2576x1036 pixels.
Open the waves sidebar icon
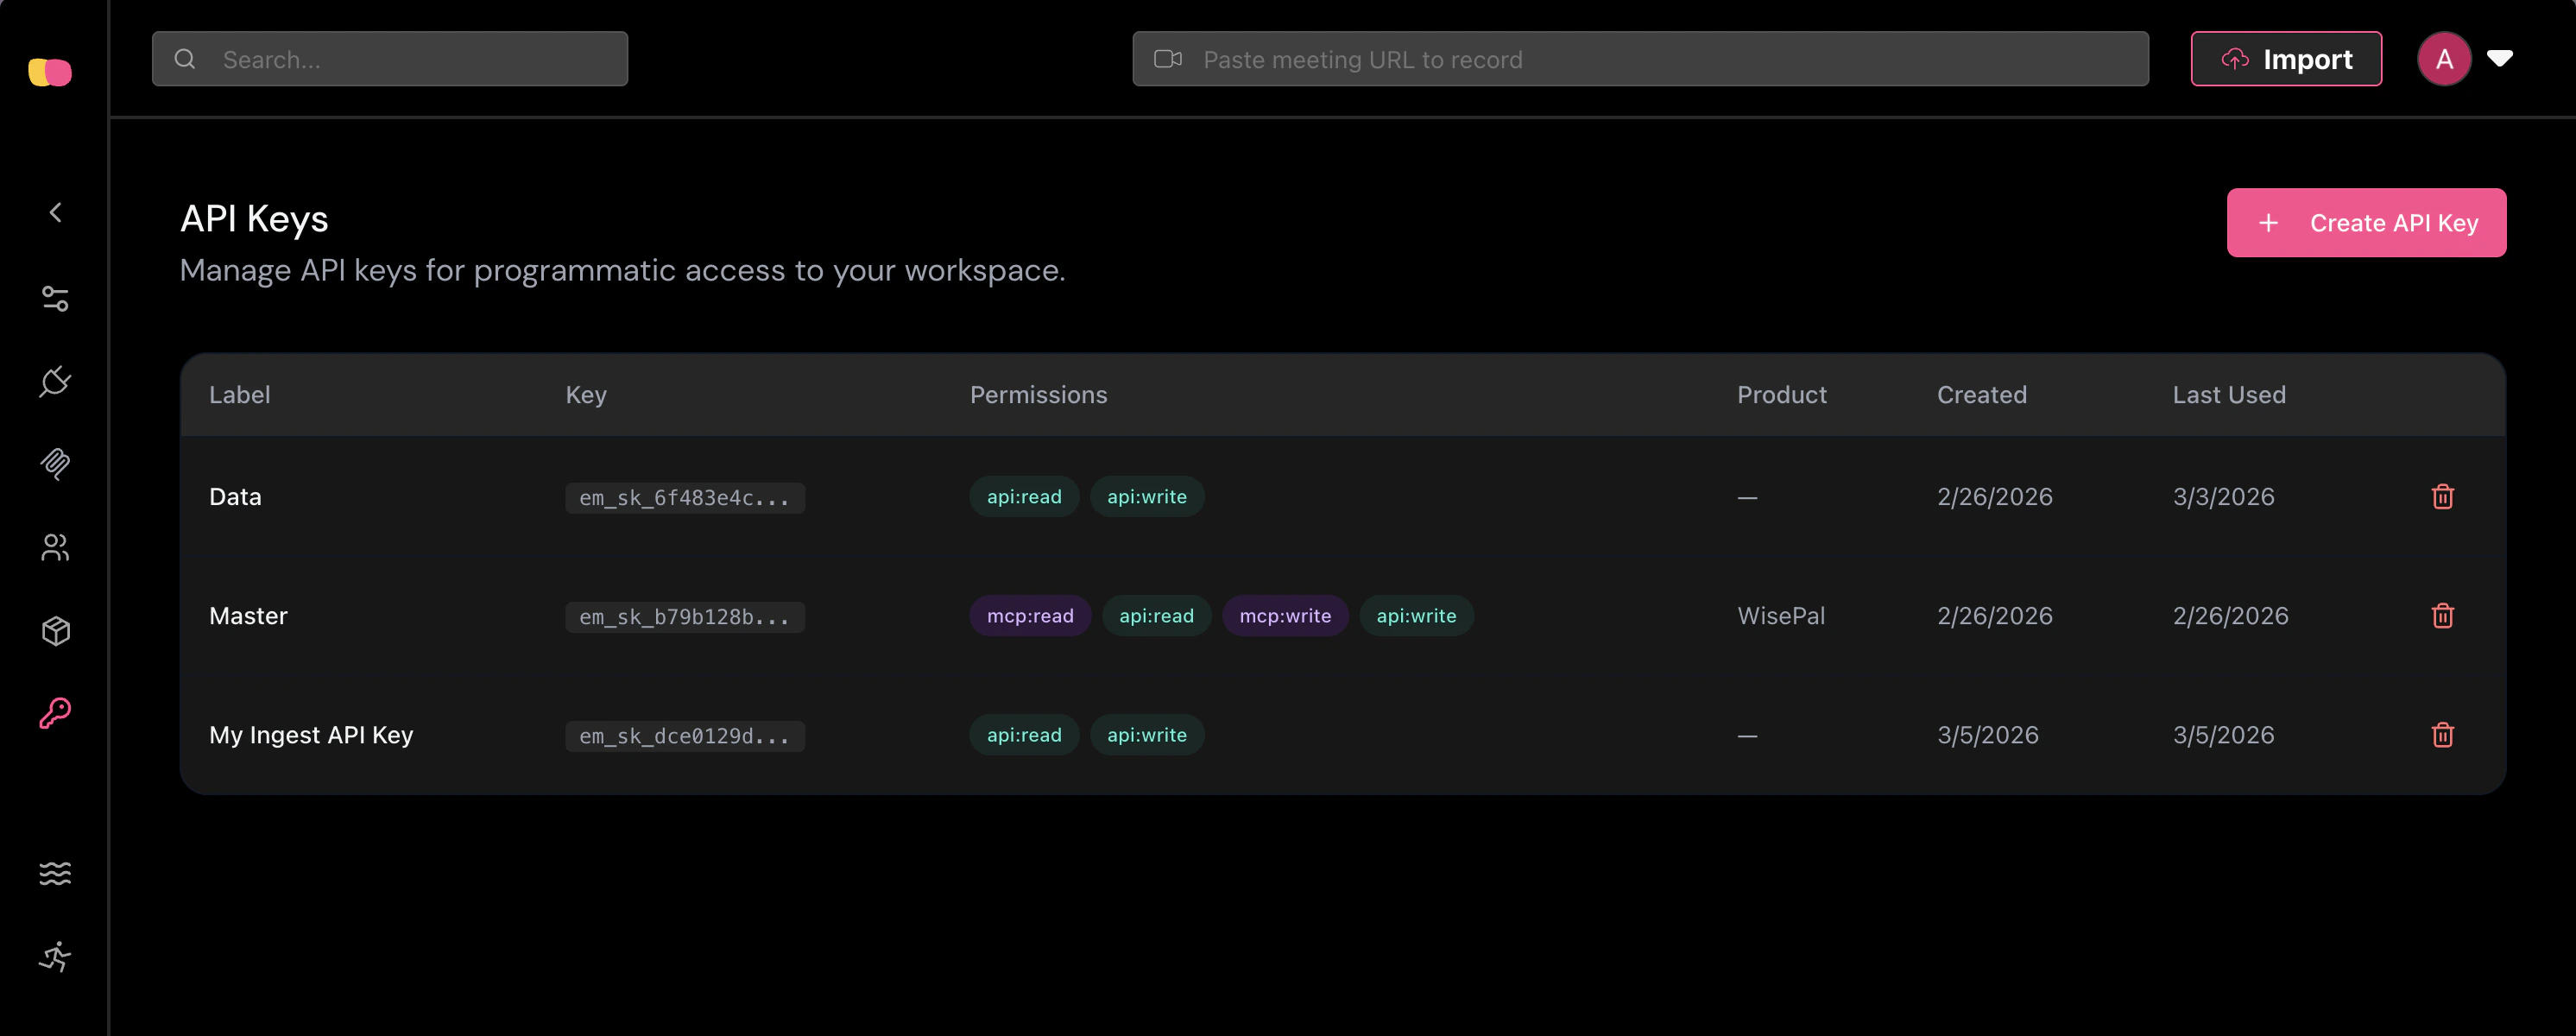(55, 873)
